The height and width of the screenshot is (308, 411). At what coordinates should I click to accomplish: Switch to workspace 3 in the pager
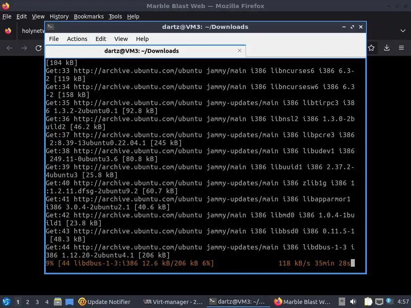point(37,302)
